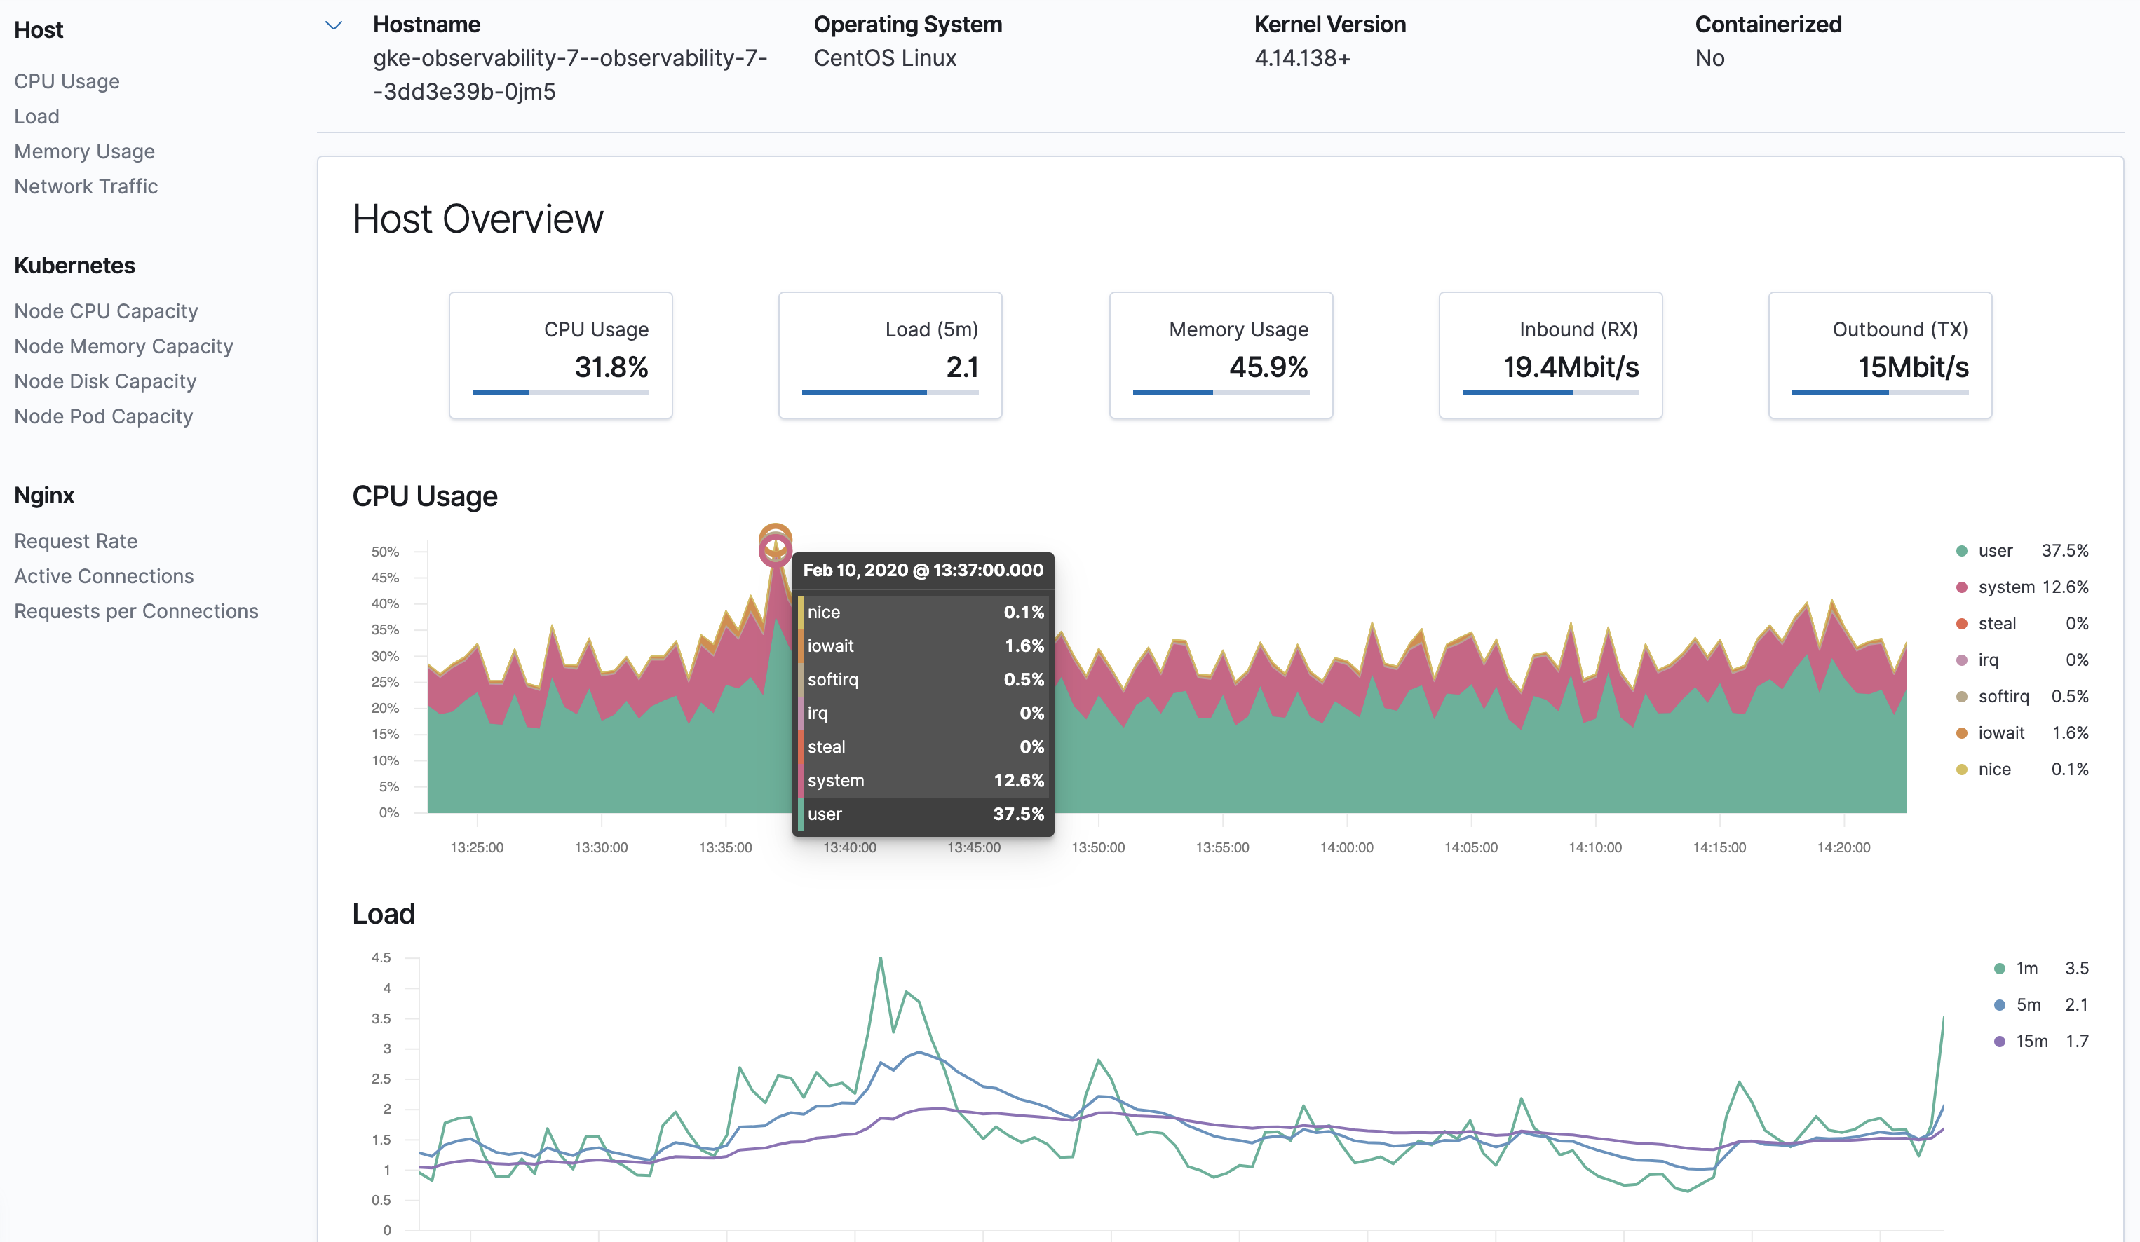This screenshot has height=1242, width=2140.
Task: Select the Node CPU Capacity link
Action: click(105, 310)
